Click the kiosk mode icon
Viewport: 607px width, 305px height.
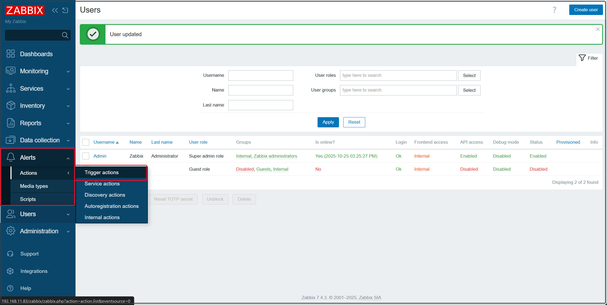(x=65, y=10)
